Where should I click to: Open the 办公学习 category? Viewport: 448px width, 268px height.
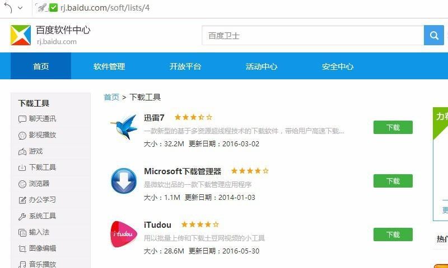[x=43, y=200]
